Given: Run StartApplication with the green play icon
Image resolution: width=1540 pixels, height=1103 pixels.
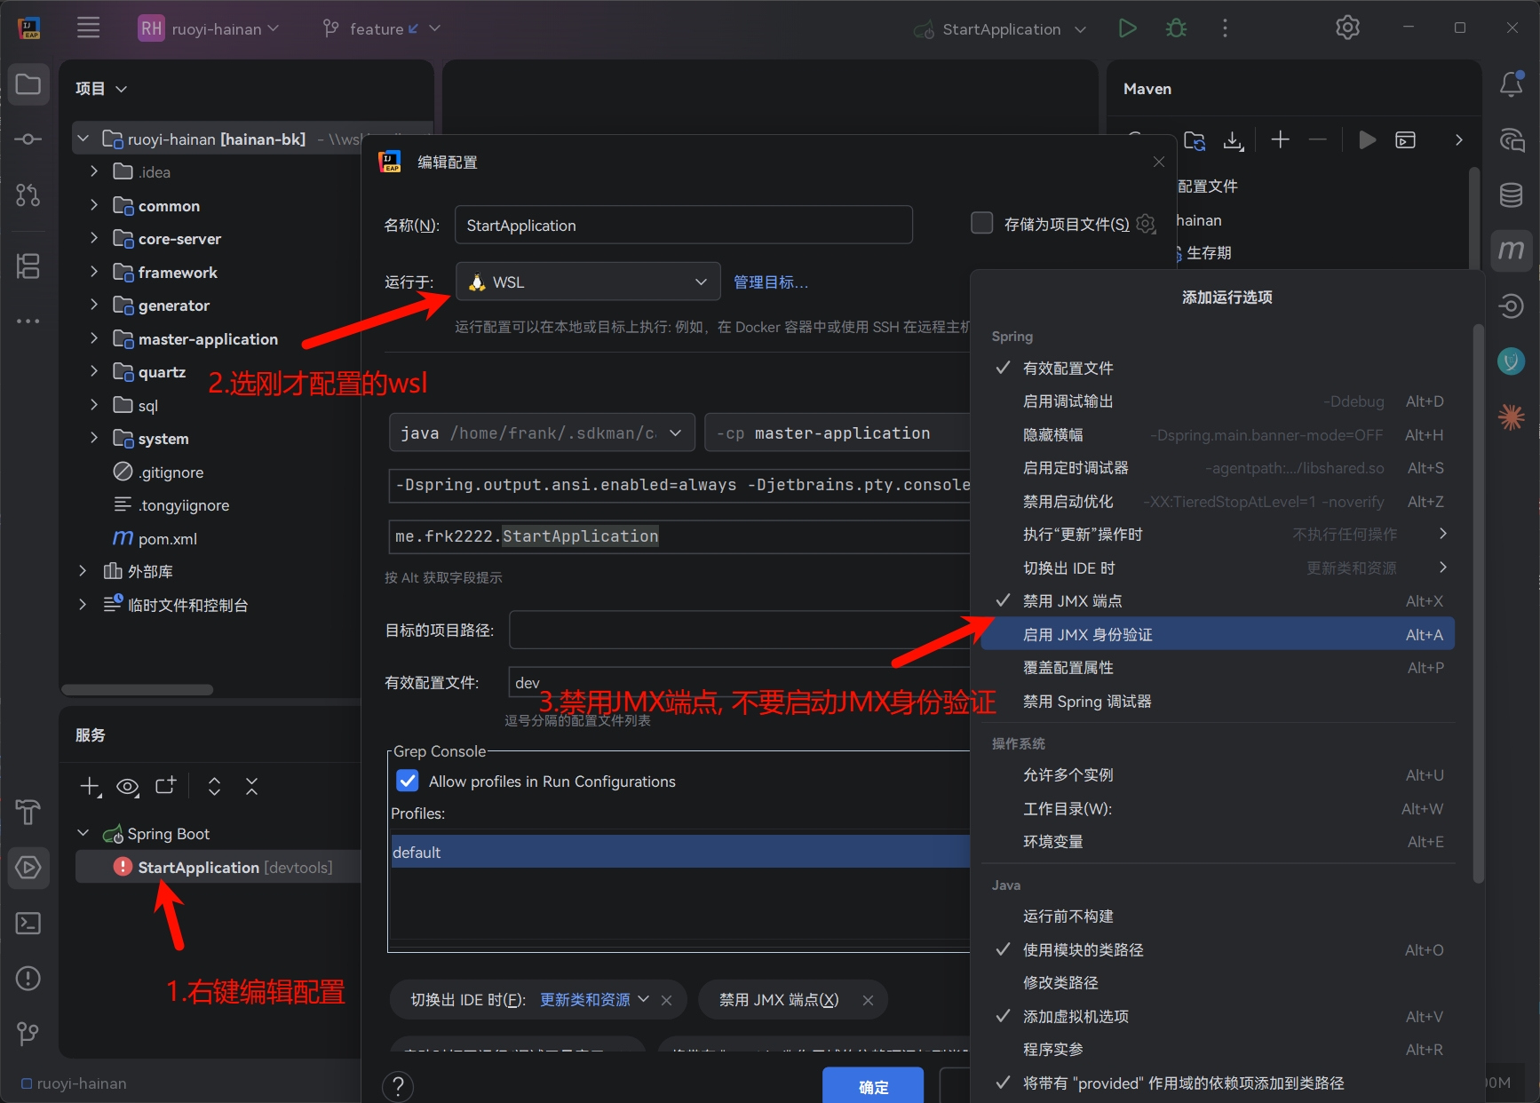Looking at the screenshot, I should tap(1127, 28).
